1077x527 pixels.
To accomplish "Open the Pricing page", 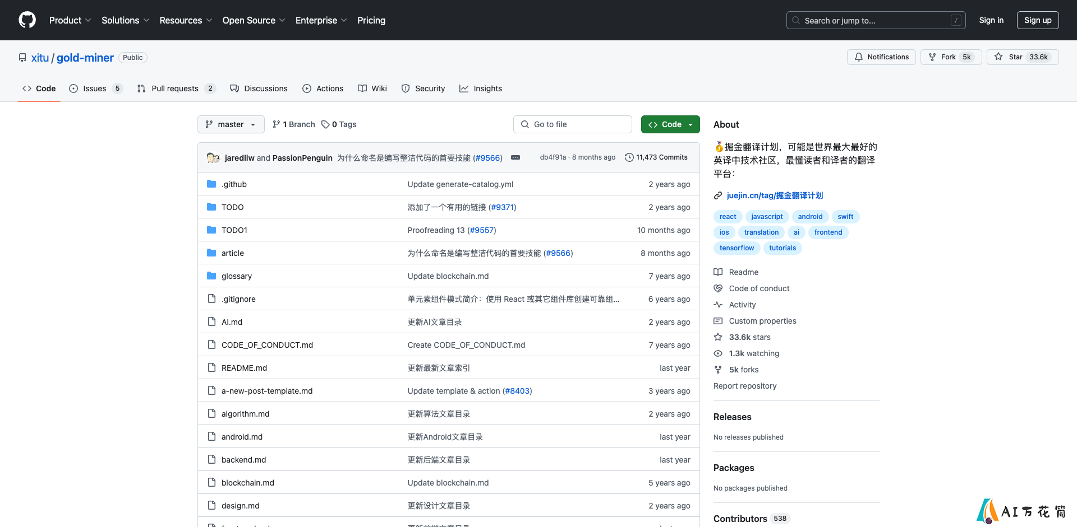I will (x=371, y=20).
